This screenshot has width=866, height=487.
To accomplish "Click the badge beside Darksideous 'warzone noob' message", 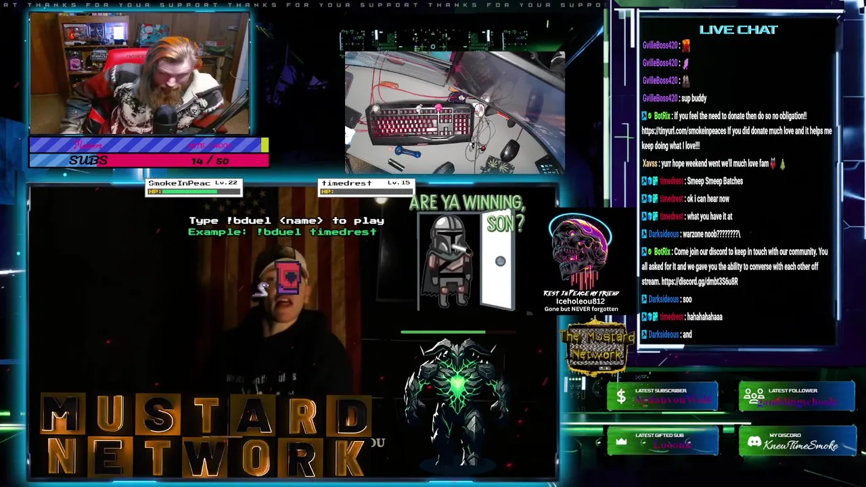I will click(645, 234).
